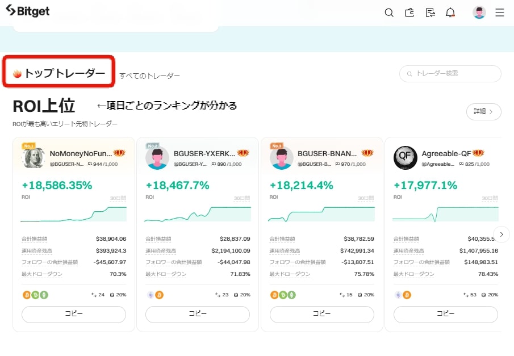Image resolution: width=514 pixels, height=356 pixels.
Task: Copy trader Agreeable-QF with コピー button
Action: pyautogui.click(x=445, y=314)
